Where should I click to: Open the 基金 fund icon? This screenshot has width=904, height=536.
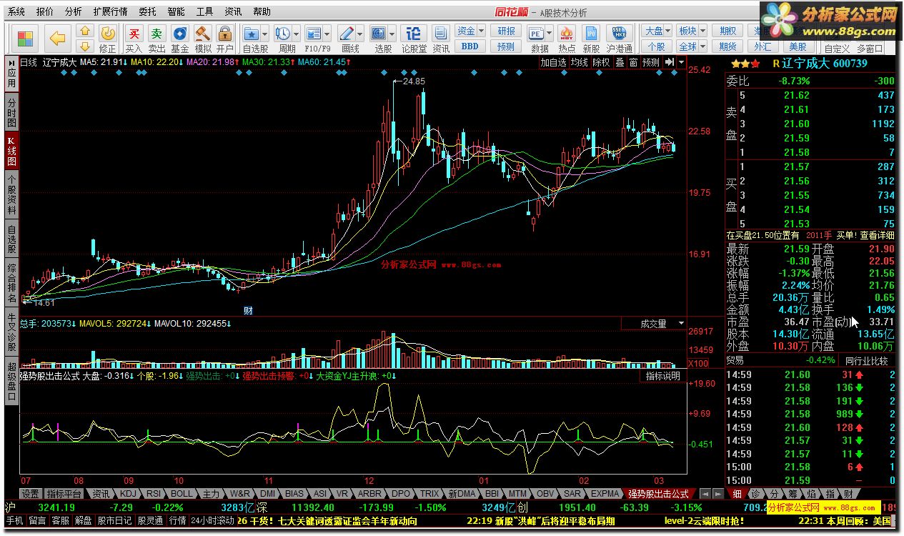[x=179, y=33]
